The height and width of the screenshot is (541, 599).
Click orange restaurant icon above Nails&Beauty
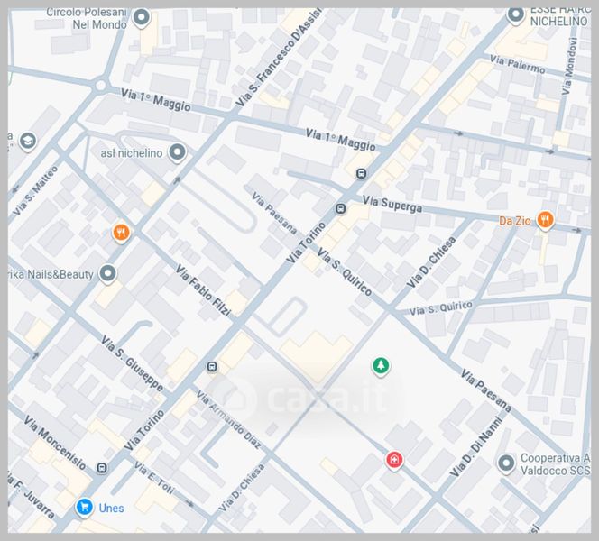(121, 234)
